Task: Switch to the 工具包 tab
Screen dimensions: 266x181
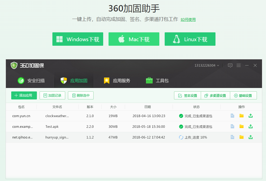Action: pyautogui.click(x=157, y=80)
